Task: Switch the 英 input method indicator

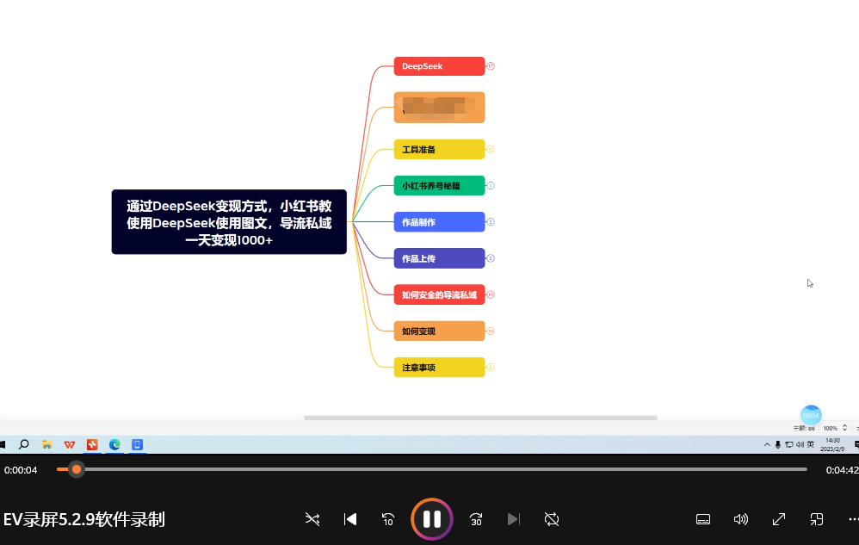Action: pos(811,445)
